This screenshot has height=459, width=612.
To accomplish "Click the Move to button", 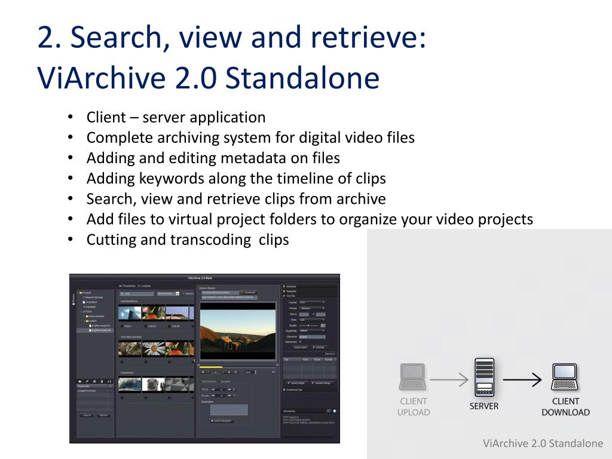I will 103,415.
